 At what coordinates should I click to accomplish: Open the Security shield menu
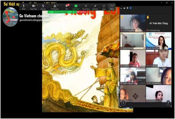43,7
